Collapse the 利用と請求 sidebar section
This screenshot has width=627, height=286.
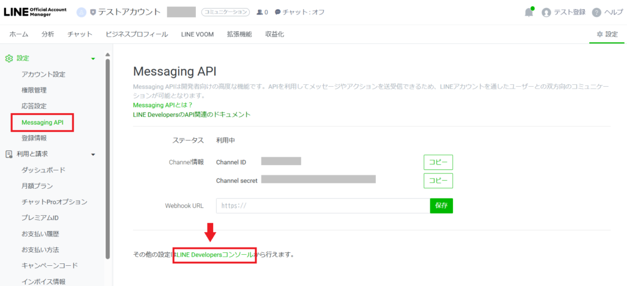click(x=93, y=155)
